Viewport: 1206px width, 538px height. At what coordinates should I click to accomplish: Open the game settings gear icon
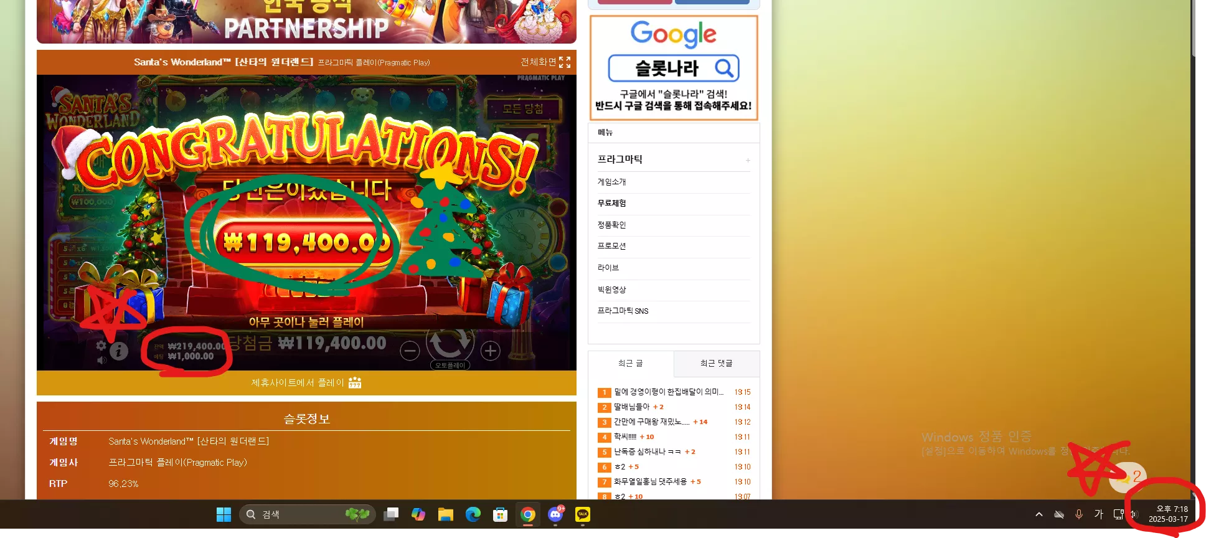click(101, 346)
